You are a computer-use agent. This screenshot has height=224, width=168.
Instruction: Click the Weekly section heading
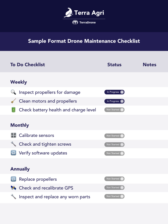tap(18, 82)
